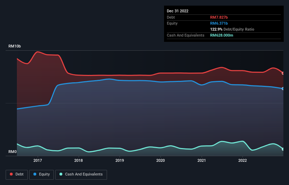Click the Equity row label in tooltip
Screen dimensions: 289x185
tap(172, 23)
